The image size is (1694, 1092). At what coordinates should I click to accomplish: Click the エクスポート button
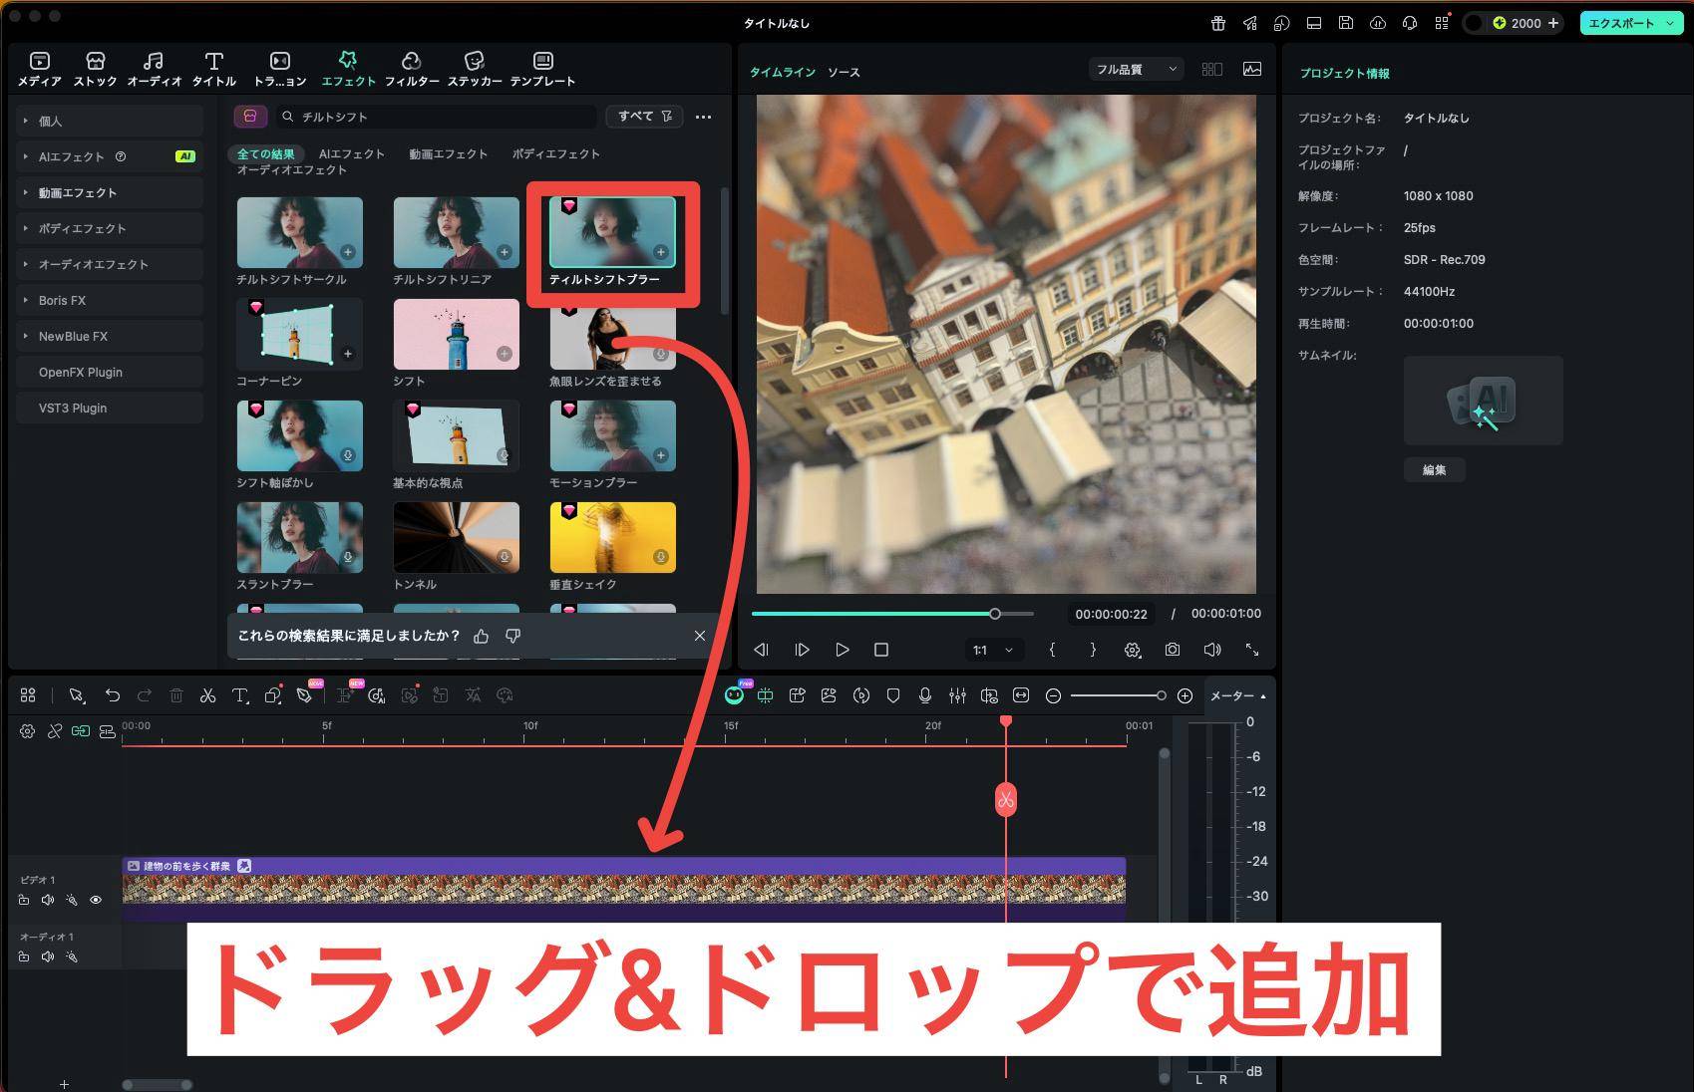coord(1631,23)
